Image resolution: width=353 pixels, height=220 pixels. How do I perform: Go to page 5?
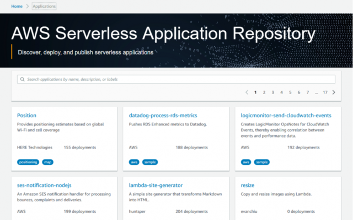tap(290, 92)
